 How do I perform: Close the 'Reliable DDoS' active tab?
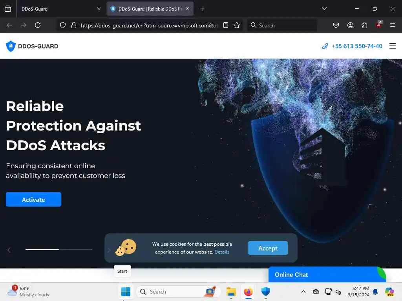(x=187, y=9)
